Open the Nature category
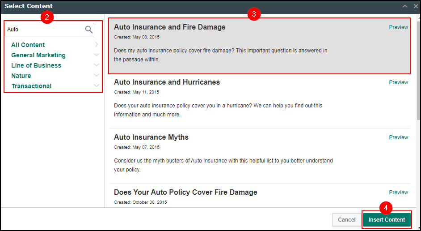The image size is (421, 231). pos(21,76)
